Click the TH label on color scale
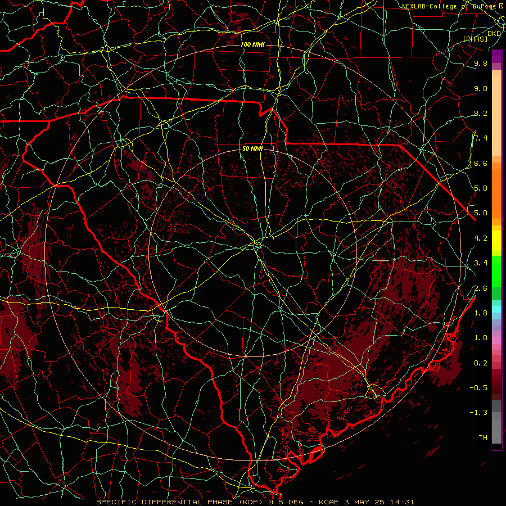506x506 pixels. click(483, 438)
